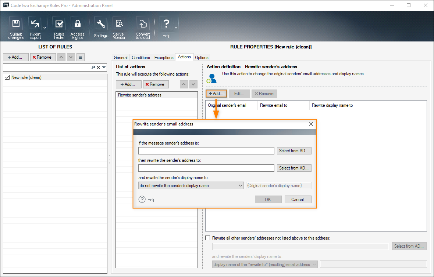This screenshot has height=277, width=434.
Task: Add an action in List of actions
Action: [128, 84]
